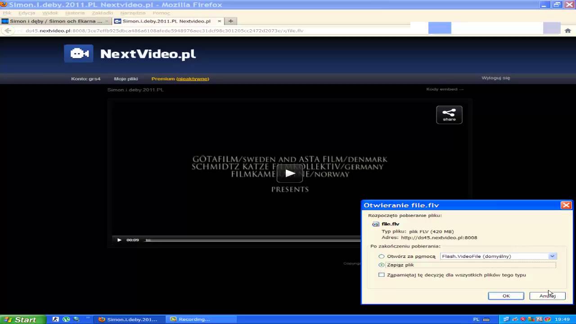Close the 'Simon.i.deby.2011.PL Nextvideo.pl' tab
Image resolution: width=576 pixels, height=324 pixels.
(219, 21)
